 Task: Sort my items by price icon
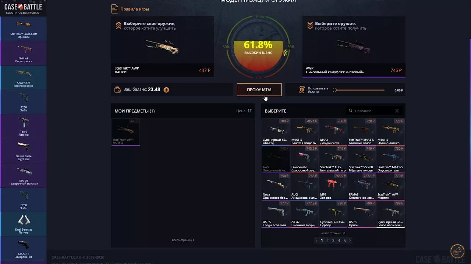coord(250,111)
